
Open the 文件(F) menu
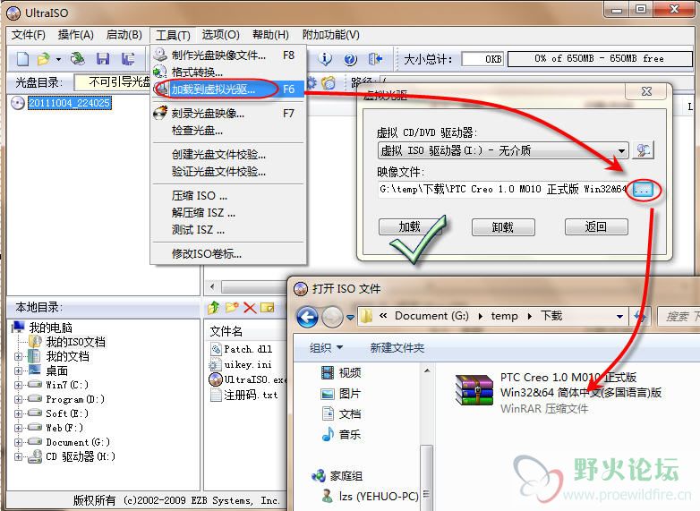tap(28, 35)
